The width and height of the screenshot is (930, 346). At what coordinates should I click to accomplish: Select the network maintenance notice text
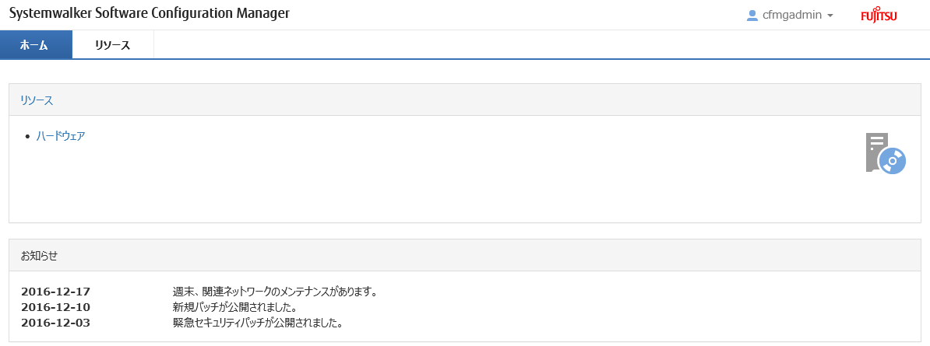(275, 292)
